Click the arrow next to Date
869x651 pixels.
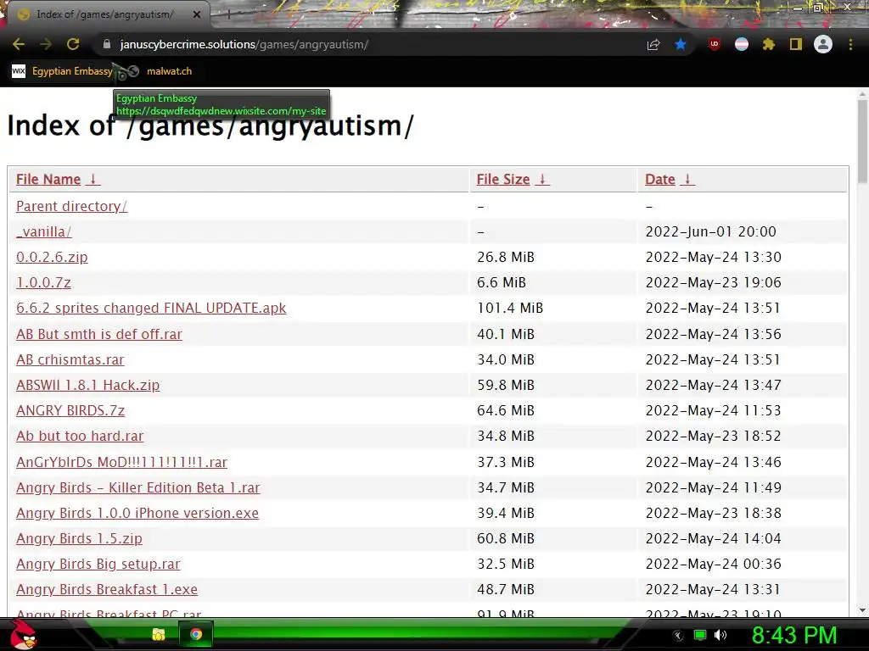click(687, 180)
